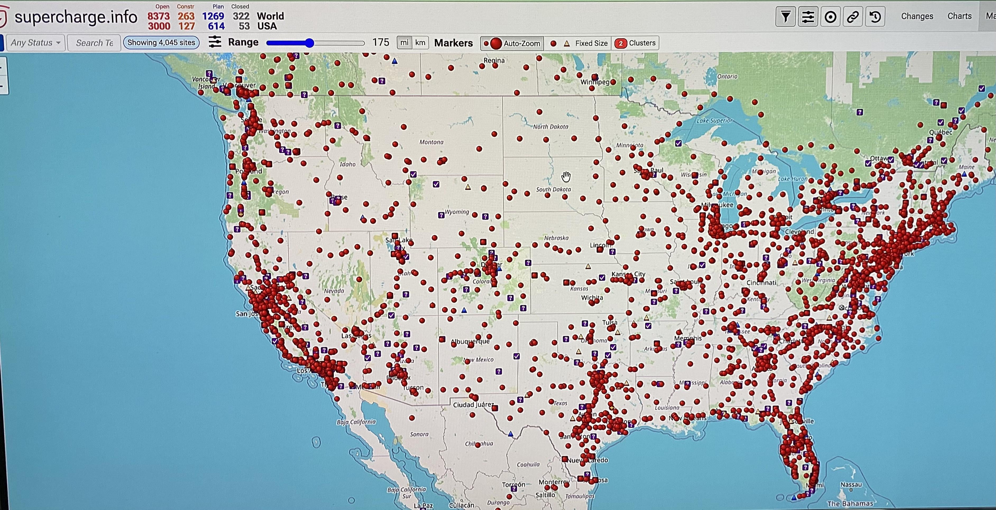Viewport: 996px width, 510px height.
Task: Select mi distance unit
Action: pyautogui.click(x=405, y=43)
